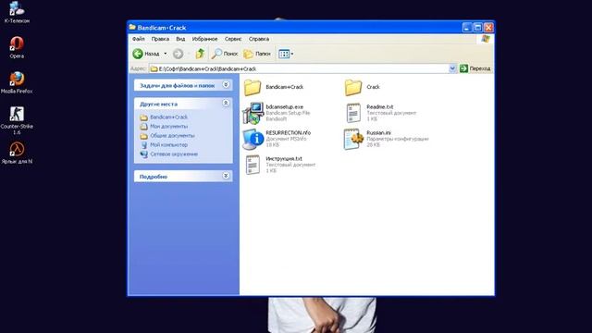Screen dimensions: 592x333
Task: Minimize the Bandicam+Crack window
Action: click(x=467, y=27)
